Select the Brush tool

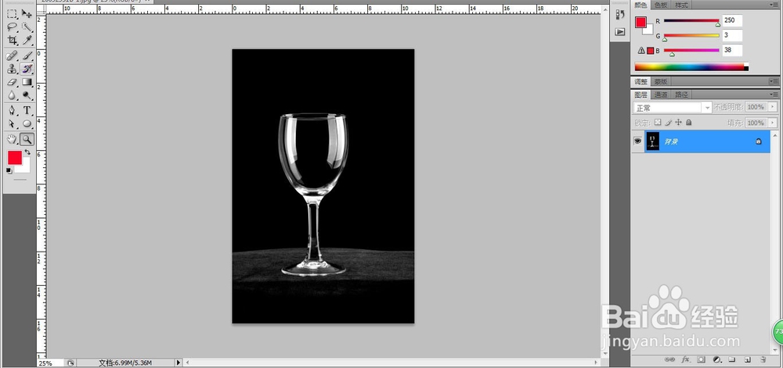[27, 55]
